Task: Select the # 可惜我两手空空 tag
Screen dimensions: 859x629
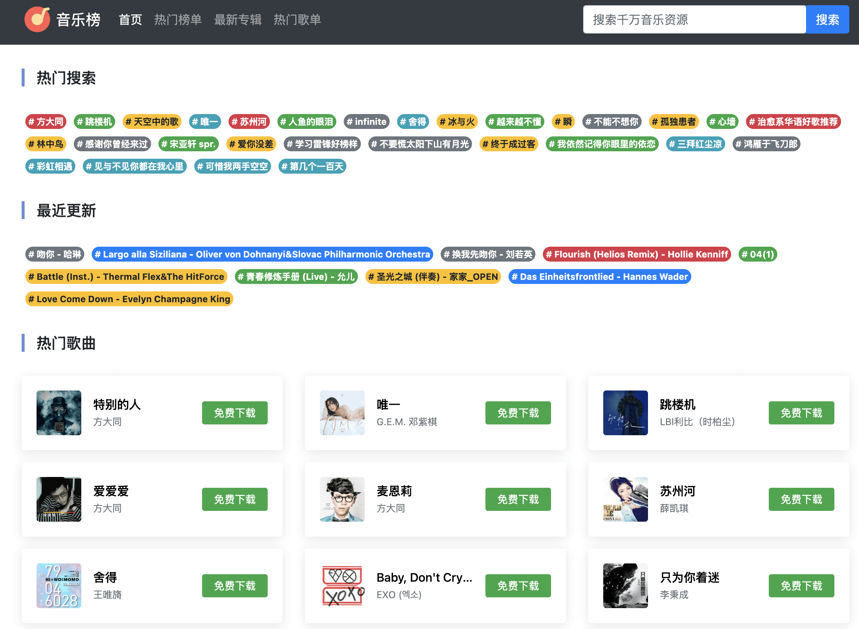Action: pos(233,167)
